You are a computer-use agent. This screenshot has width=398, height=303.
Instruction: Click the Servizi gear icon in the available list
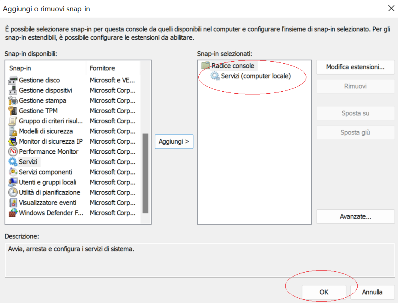[13, 162]
